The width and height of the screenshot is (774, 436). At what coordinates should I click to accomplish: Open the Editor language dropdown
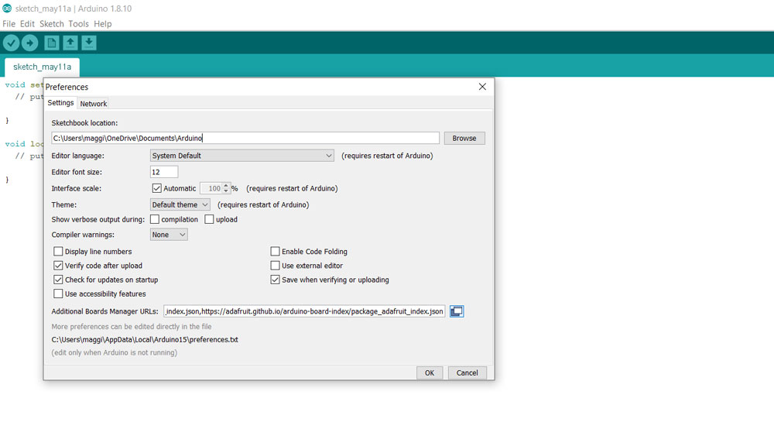click(241, 156)
